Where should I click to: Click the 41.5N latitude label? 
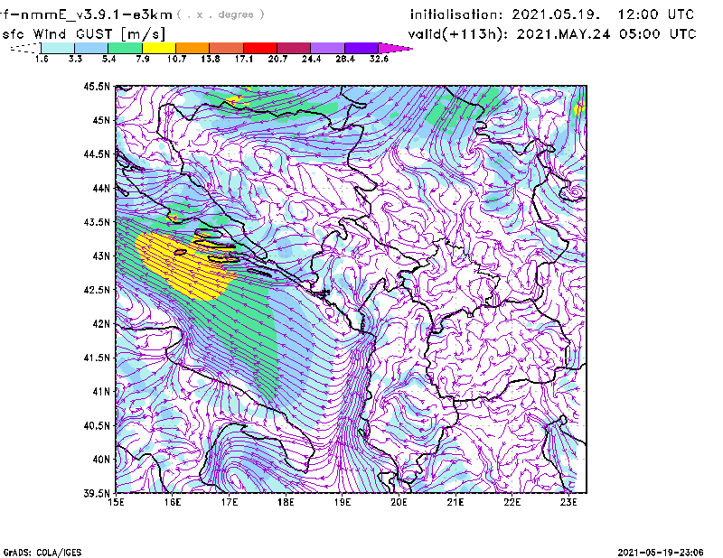point(97,358)
